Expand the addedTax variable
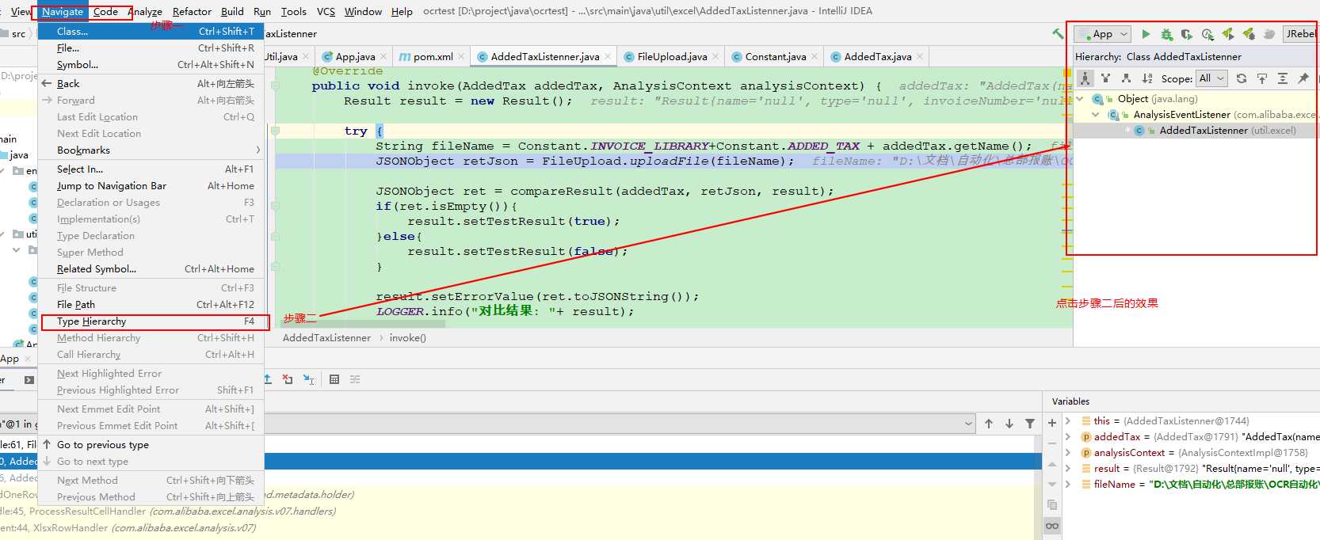The image size is (1320, 540). [x=1068, y=437]
